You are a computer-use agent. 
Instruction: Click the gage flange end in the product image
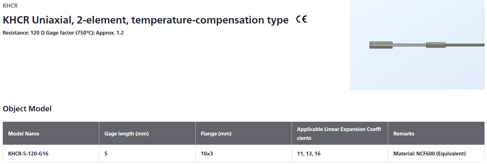tap(381, 45)
